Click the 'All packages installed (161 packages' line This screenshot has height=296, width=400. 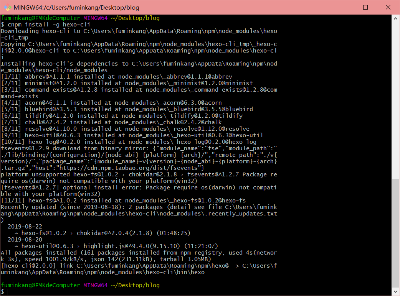tap(139, 253)
